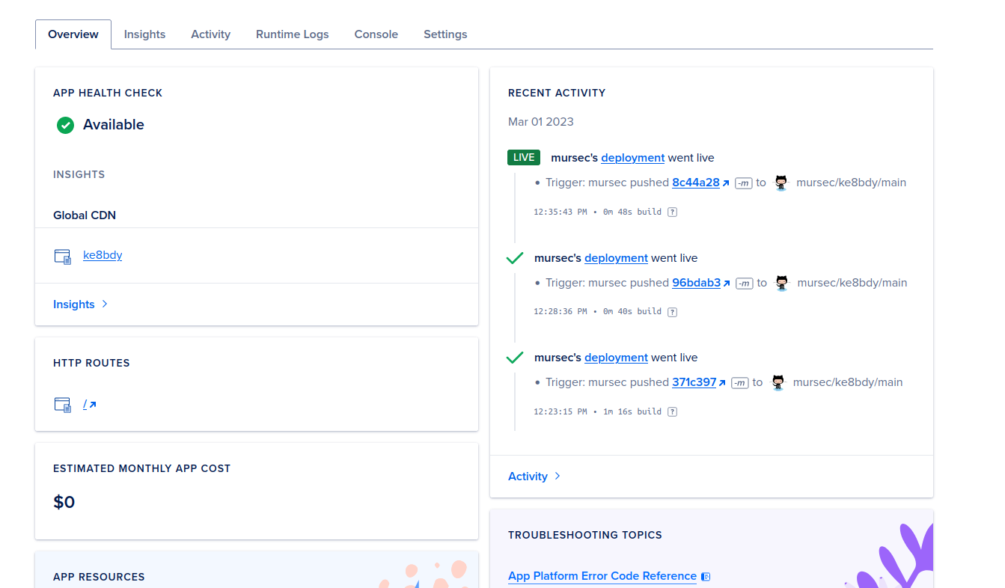This screenshot has width=1005, height=588.
Task: Select the Insights tab
Action: [x=144, y=34]
